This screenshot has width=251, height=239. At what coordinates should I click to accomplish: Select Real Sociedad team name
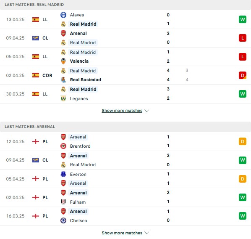pyautogui.click(x=86, y=80)
